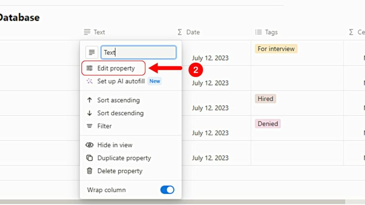
Task: Click the property name input field
Action: tap(138, 52)
